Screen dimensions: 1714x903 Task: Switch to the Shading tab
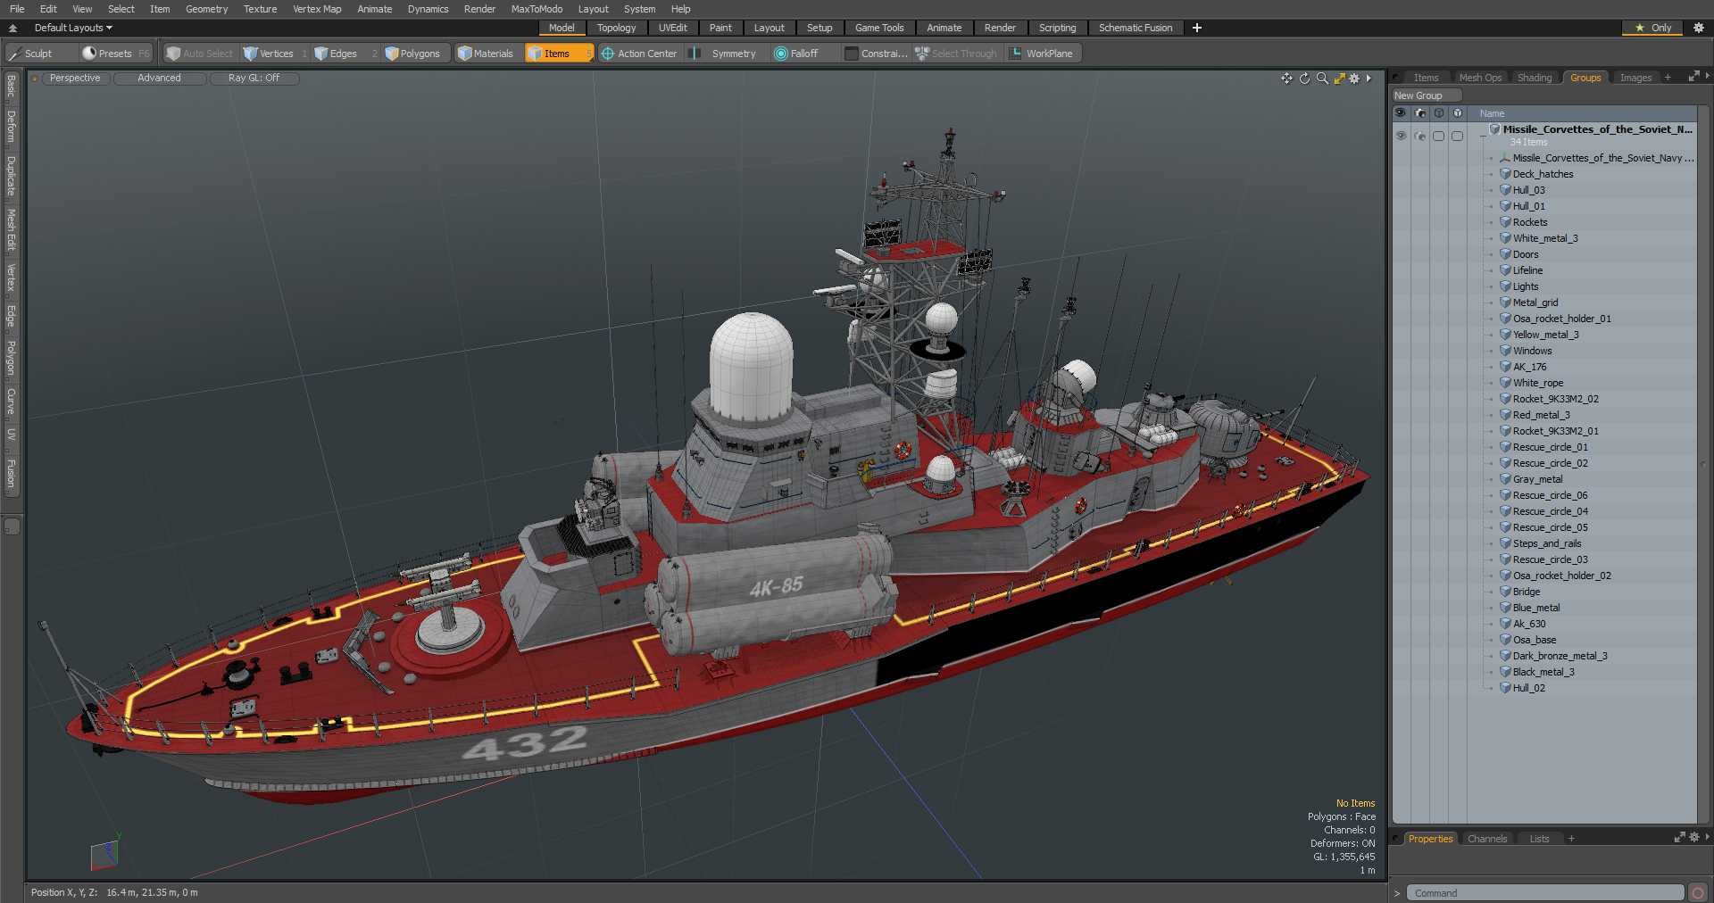point(1535,78)
